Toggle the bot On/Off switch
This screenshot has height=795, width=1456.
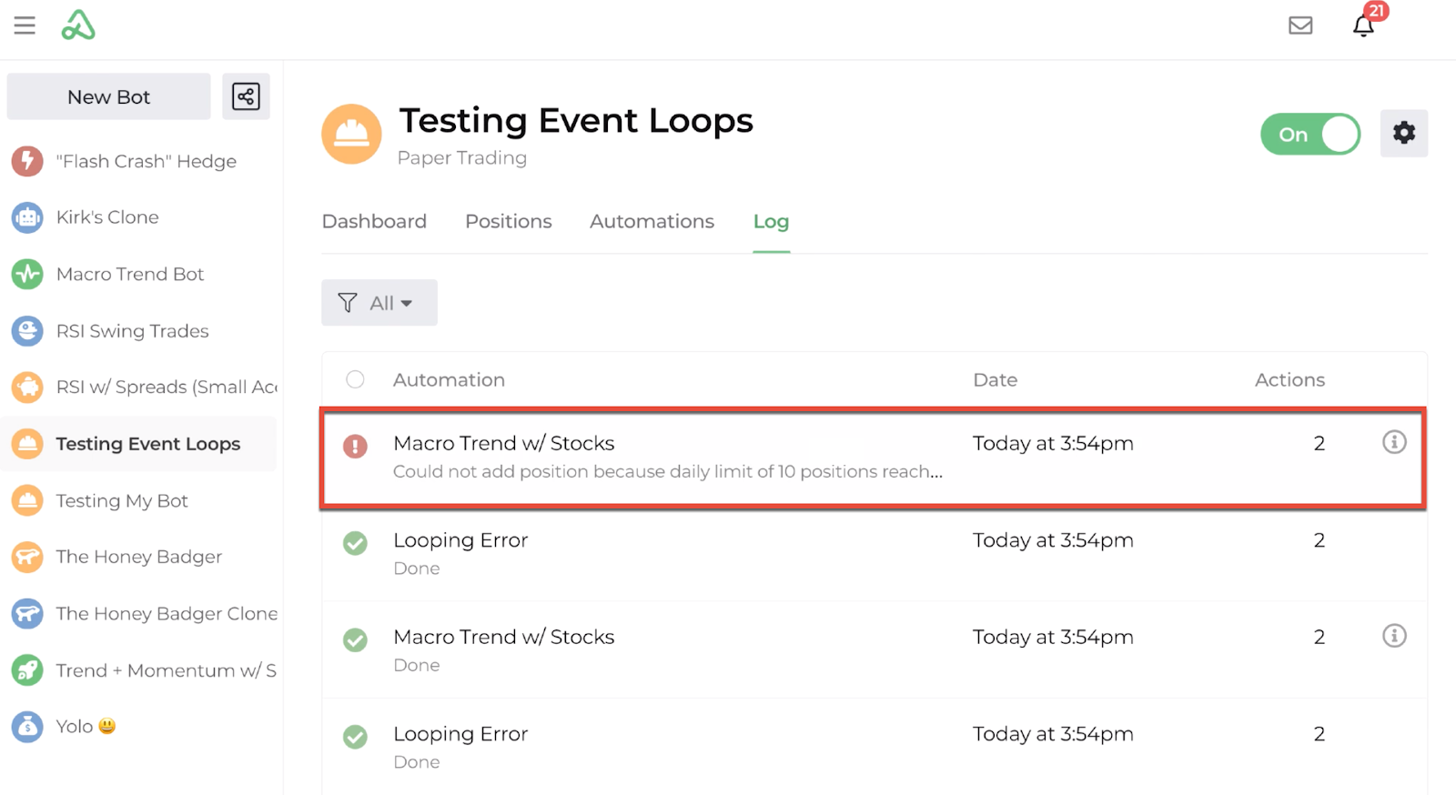(x=1310, y=135)
